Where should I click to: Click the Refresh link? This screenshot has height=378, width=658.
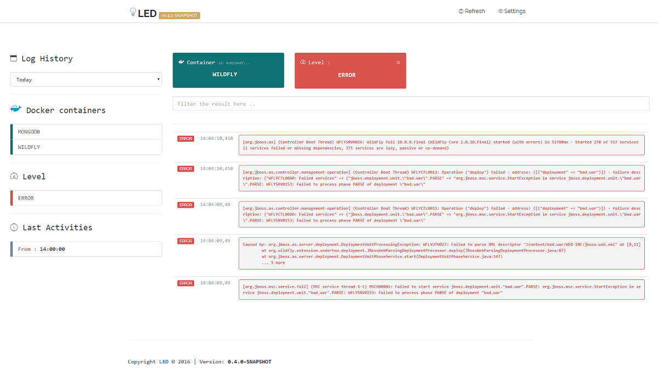coord(472,11)
